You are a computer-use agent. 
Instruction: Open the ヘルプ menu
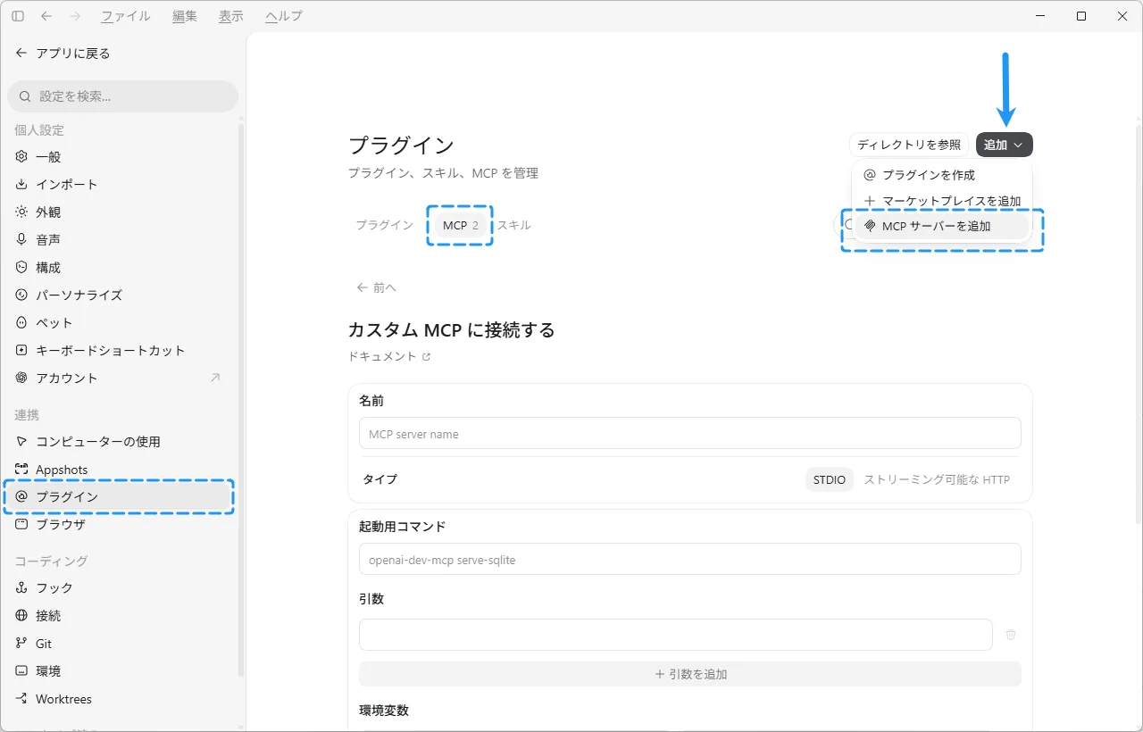[284, 16]
